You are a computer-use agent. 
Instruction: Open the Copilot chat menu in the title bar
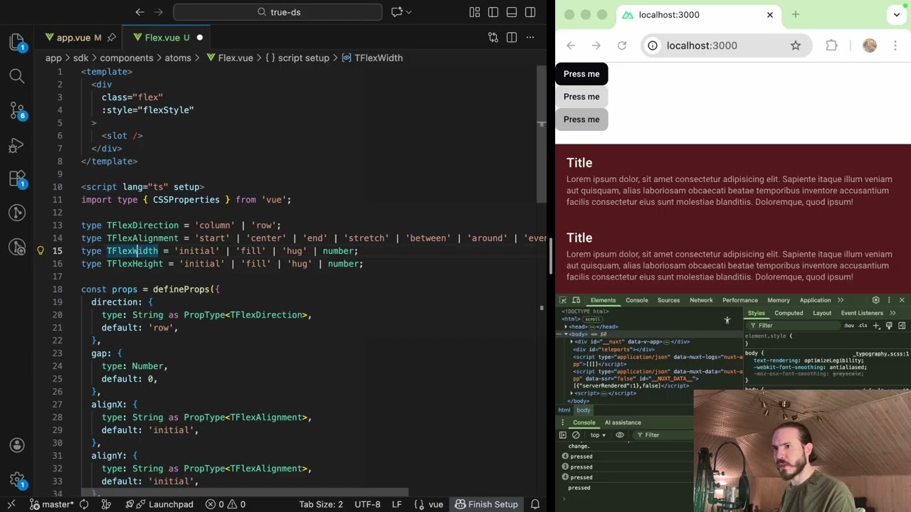click(403, 12)
